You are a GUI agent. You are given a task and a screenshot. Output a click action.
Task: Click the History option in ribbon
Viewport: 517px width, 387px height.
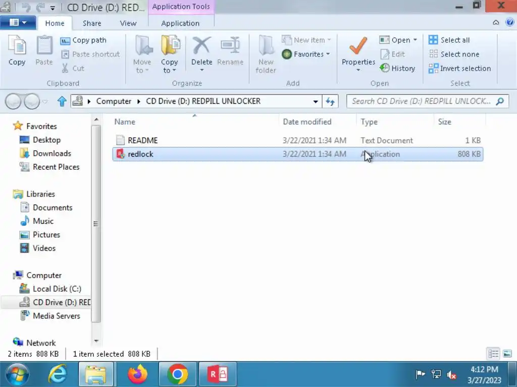click(x=397, y=69)
